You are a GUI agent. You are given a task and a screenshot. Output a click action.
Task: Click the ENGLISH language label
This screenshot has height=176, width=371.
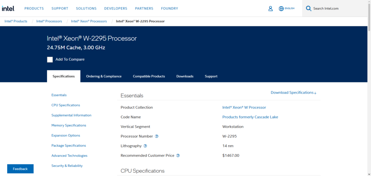pos(289,8)
